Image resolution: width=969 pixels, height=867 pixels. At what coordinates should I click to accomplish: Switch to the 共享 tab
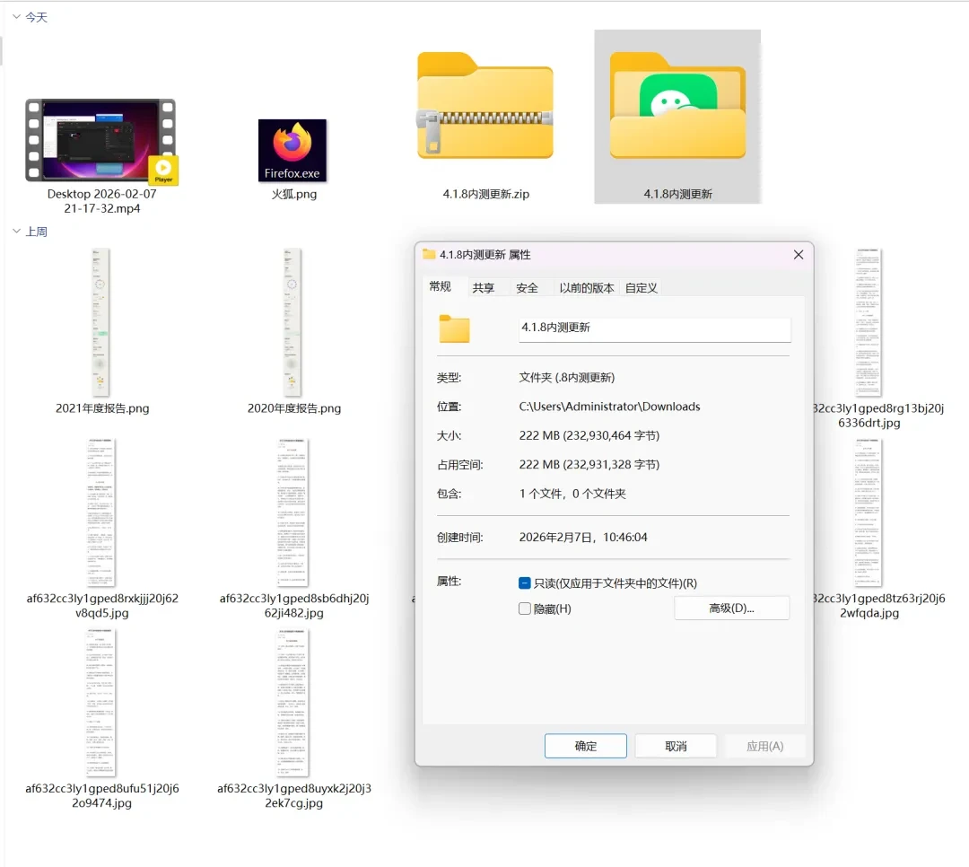(x=484, y=287)
